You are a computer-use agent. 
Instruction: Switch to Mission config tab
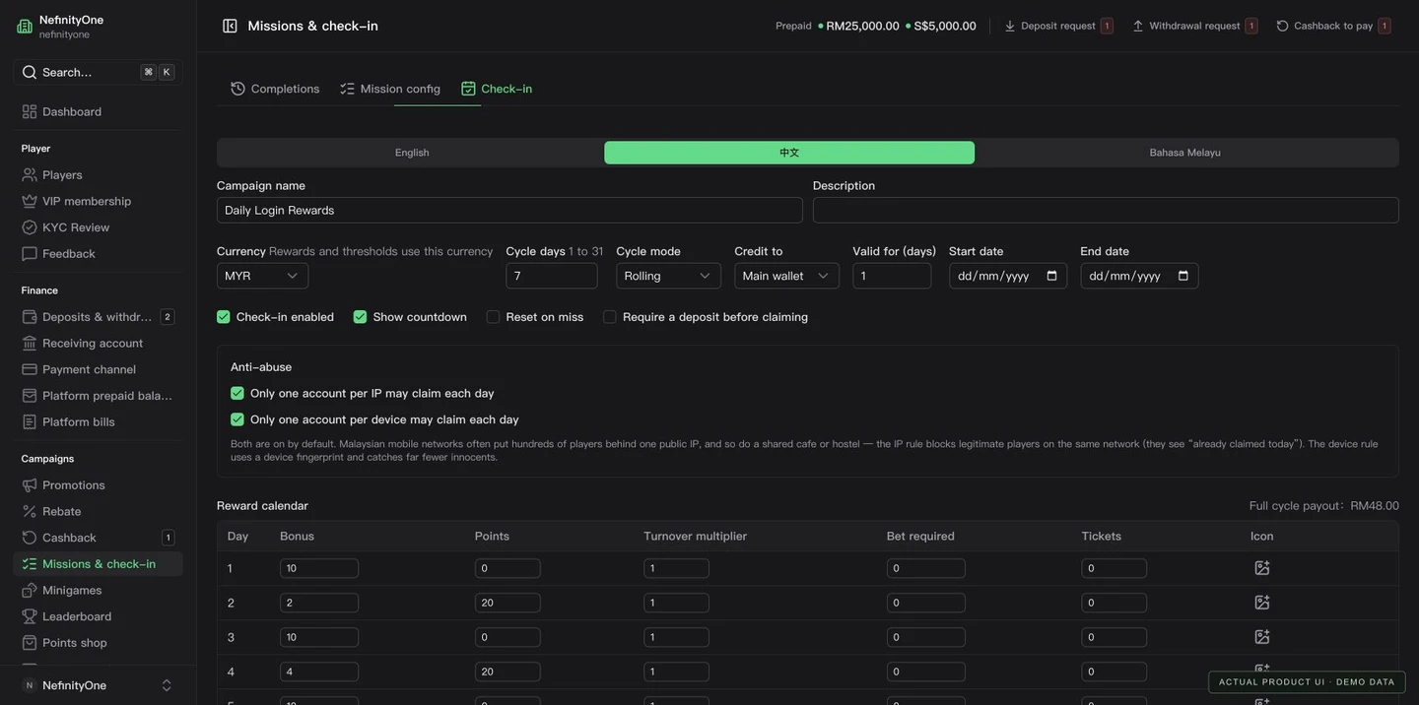point(391,89)
